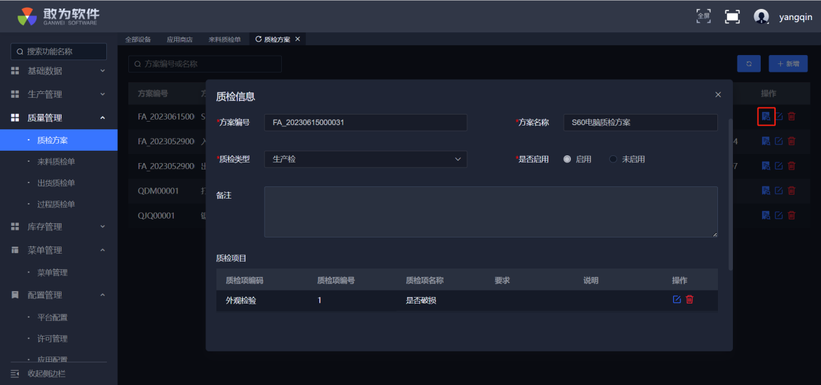Click 是否破损 cell in 质检项目 table
This screenshot has height=385, width=821.
click(x=421, y=300)
